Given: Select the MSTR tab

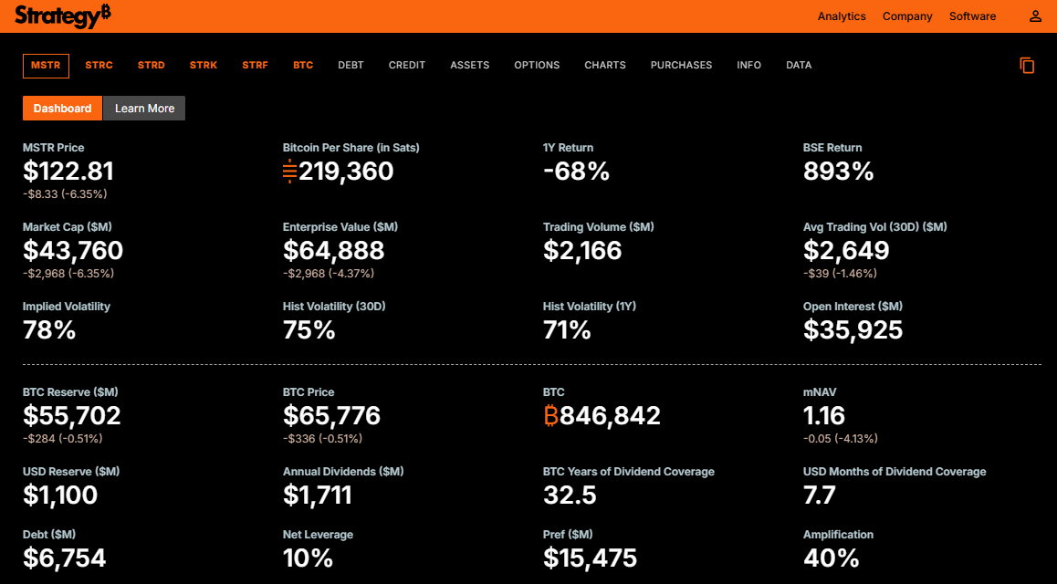Looking at the screenshot, I should pyautogui.click(x=46, y=66).
